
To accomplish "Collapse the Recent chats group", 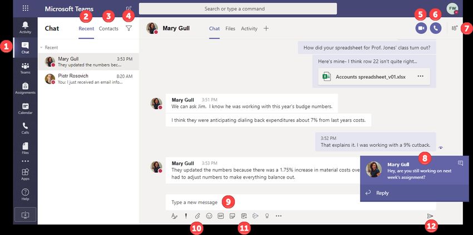I will tap(41, 48).
